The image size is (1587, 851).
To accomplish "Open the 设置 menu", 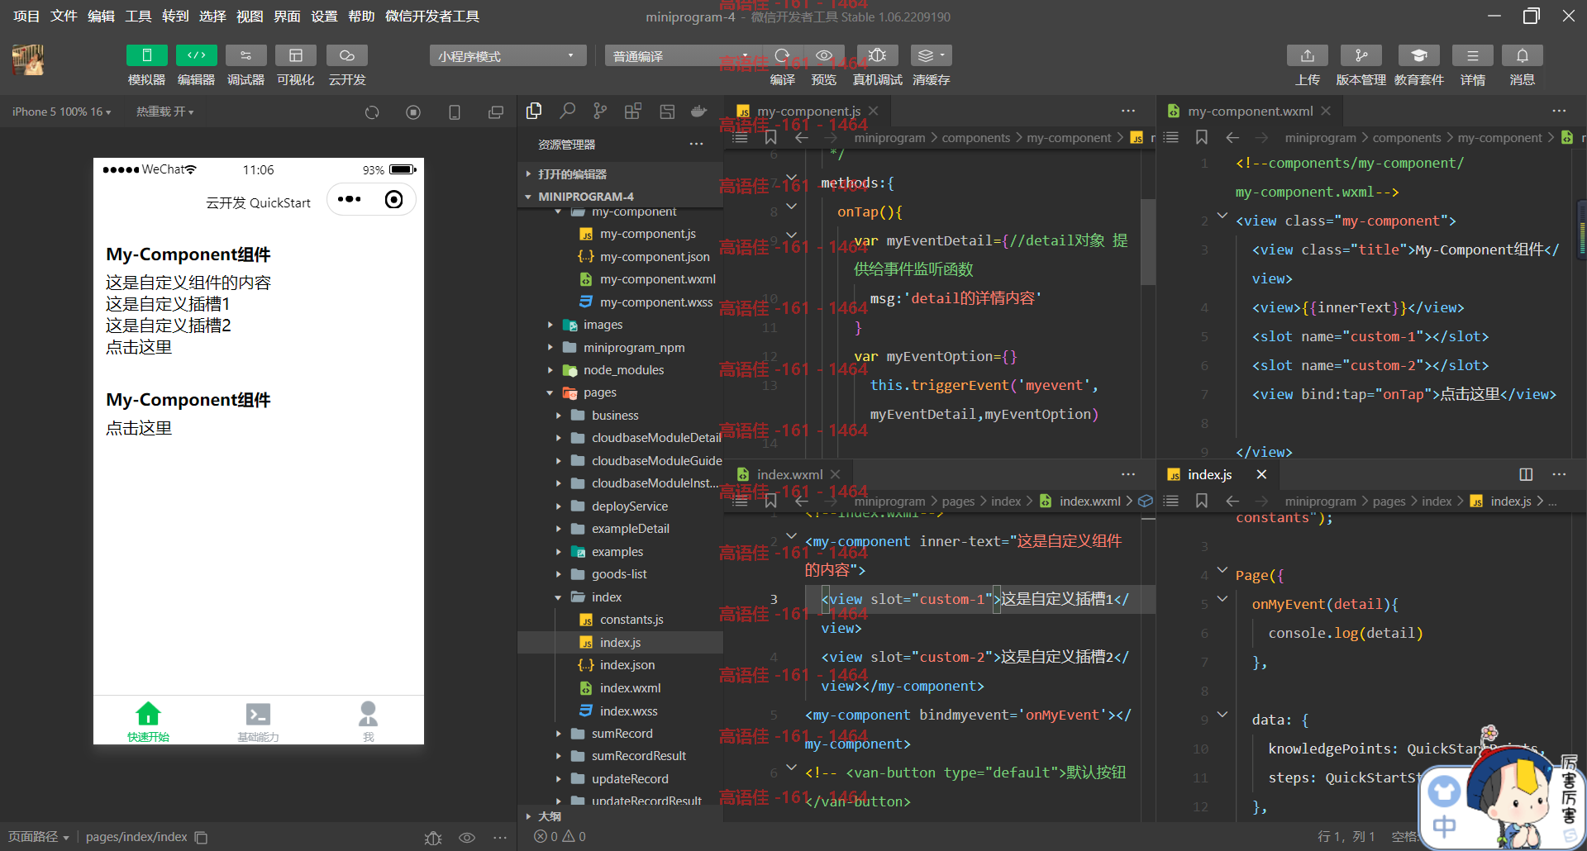I will tap(324, 17).
